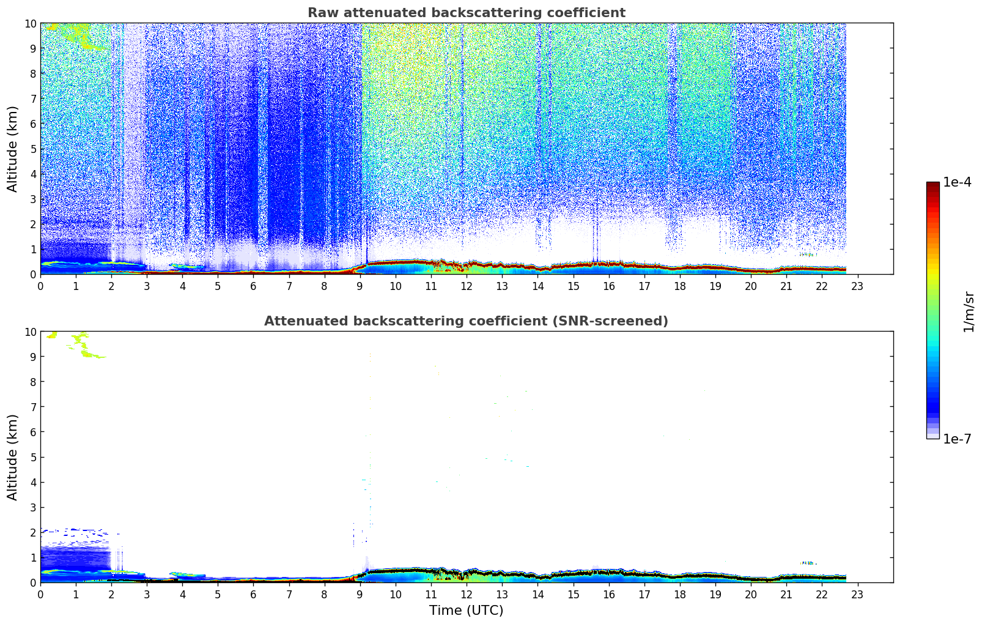Click the 'Altitude (km)' label of Raw plot
This screenshot has height=624, width=982.
(x=13, y=149)
